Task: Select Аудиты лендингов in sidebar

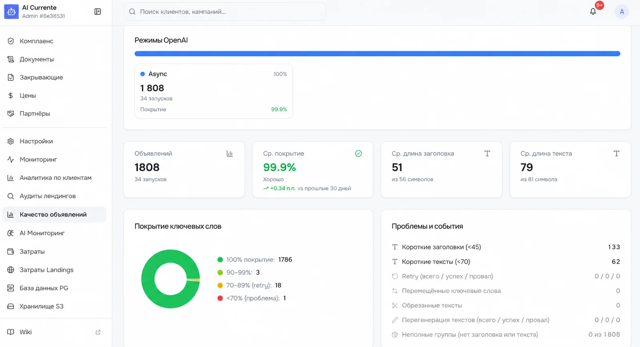Action: click(54, 196)
